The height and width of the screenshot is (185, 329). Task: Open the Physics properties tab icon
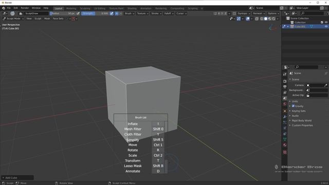coord(285,128)
